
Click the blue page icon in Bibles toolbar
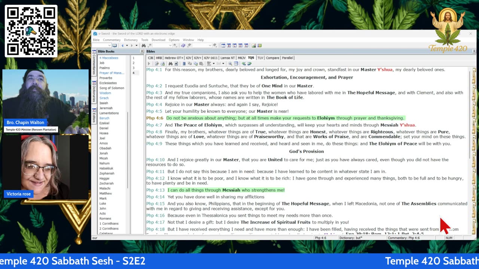click(184, 64)
